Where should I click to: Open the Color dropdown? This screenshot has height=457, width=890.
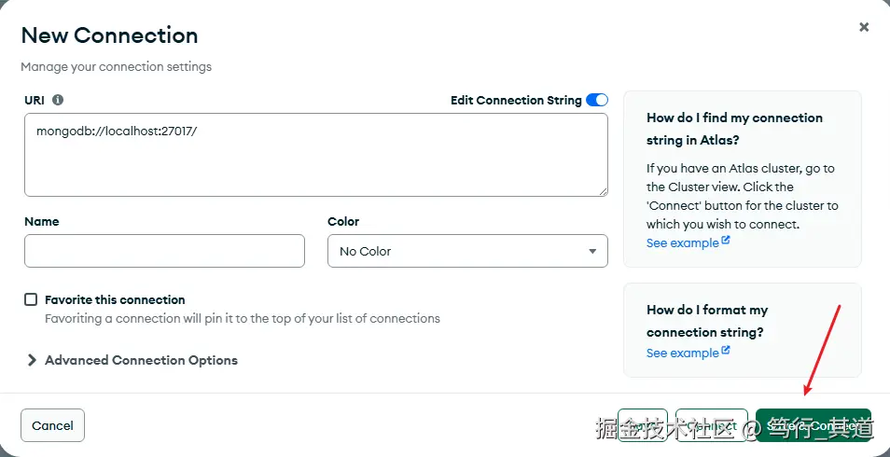click(467, 251)
